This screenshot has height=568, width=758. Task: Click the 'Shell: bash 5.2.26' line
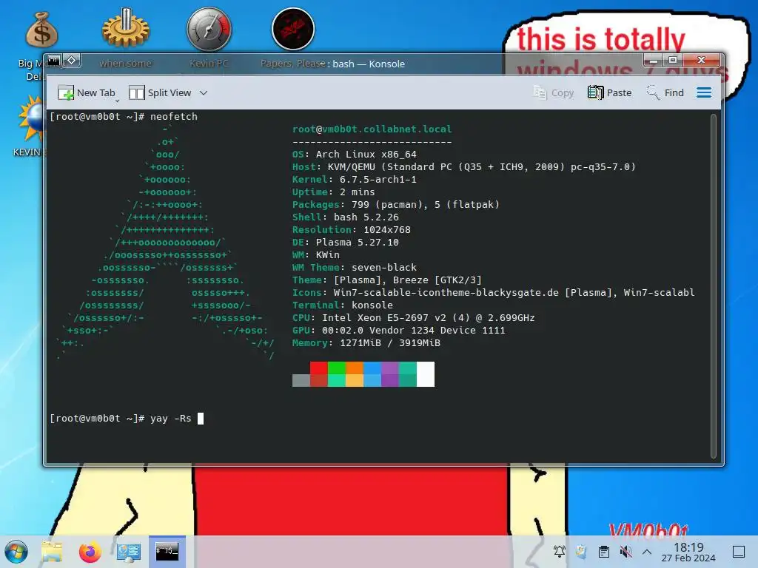[345, 217]
